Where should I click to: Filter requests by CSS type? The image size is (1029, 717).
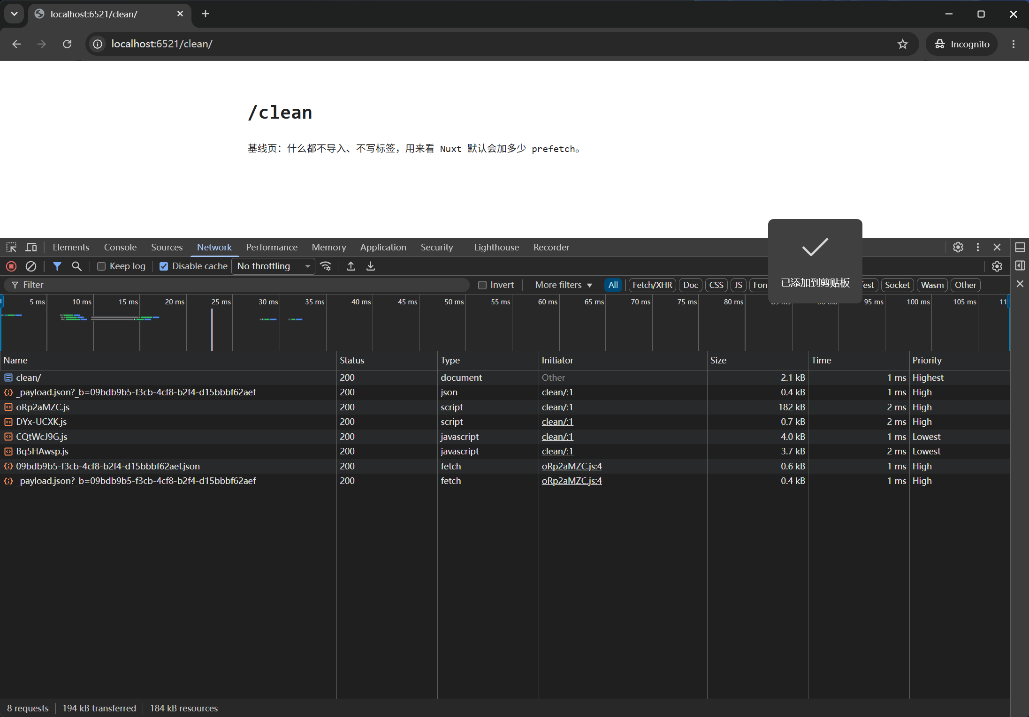716,285
